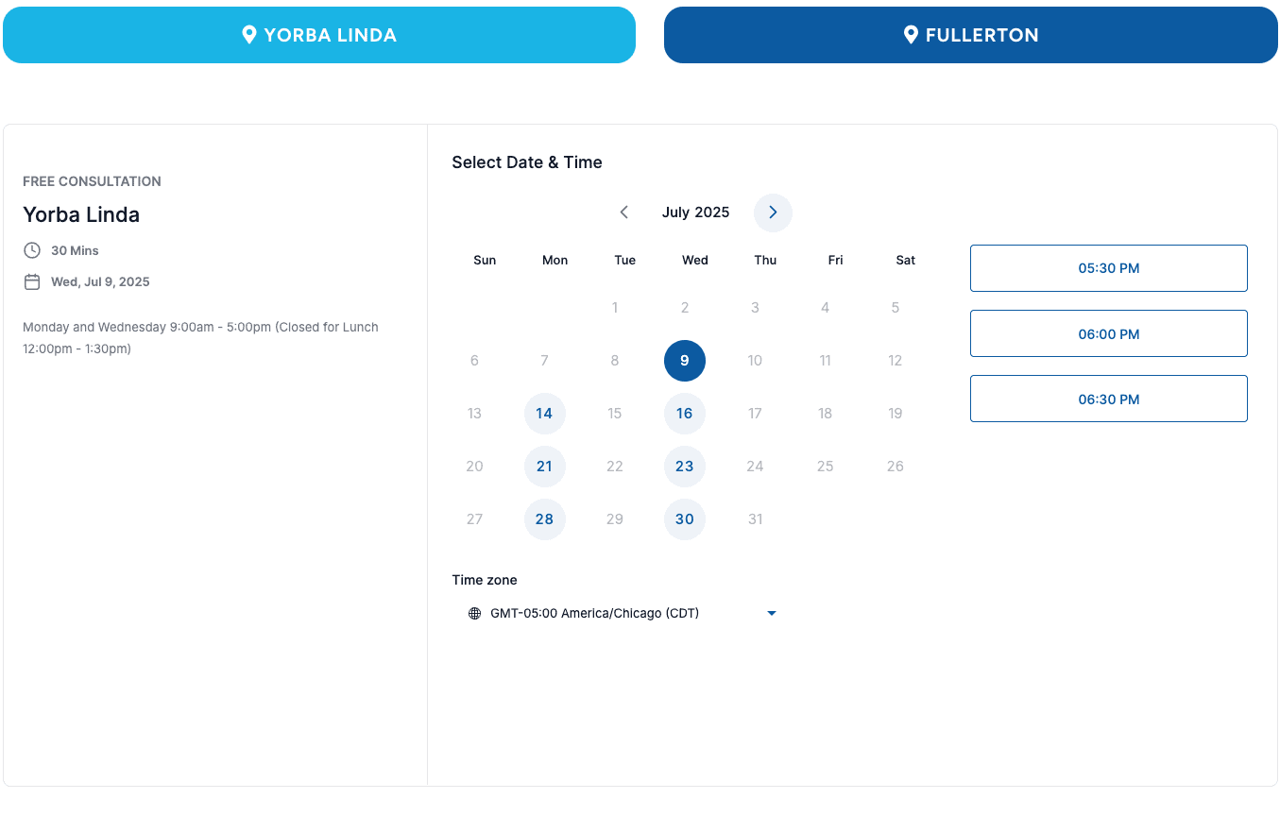Viewport: 1280px width, 816px height.
Task: Click disabled date 31 on calendar
Action: (x=755, y=519)
